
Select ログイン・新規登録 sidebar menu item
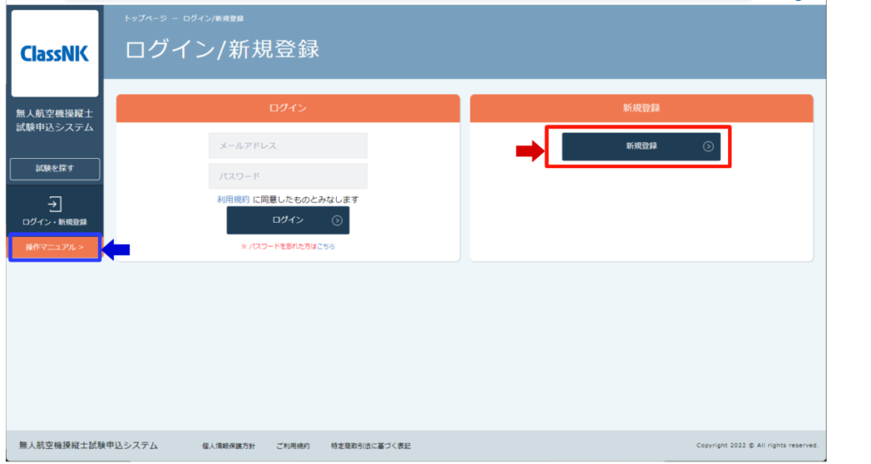click(54, 211)
